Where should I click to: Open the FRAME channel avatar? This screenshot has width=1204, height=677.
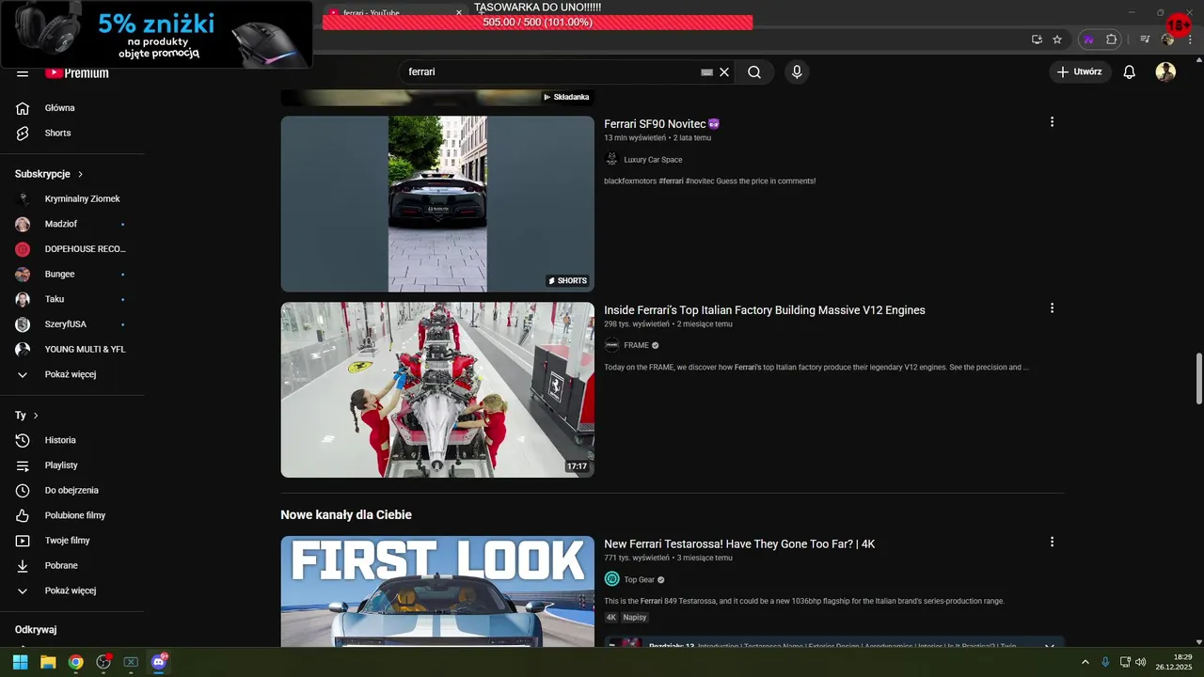coord(611,345)
